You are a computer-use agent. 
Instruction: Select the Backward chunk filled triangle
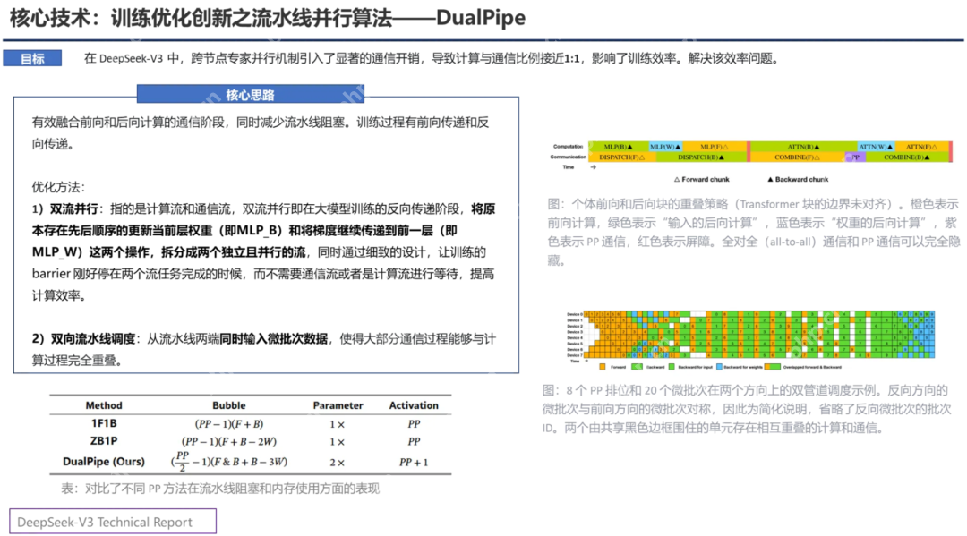tap(770, 178)
